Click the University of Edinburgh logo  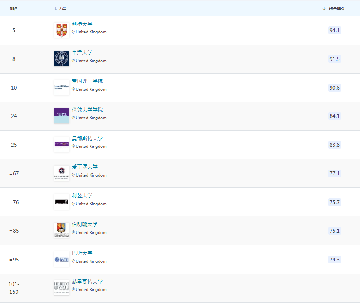pyautogui.click(x=61, y=173)
